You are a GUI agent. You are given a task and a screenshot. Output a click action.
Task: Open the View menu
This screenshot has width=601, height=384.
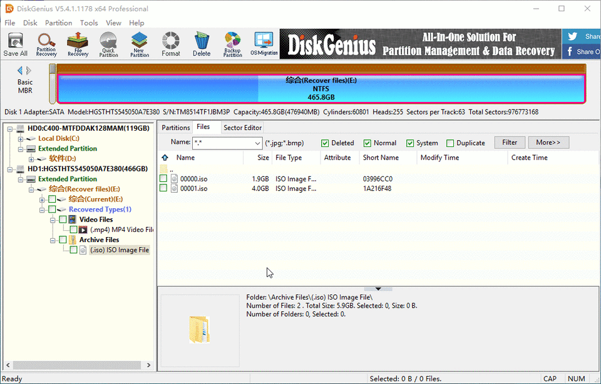pos(113,23)
